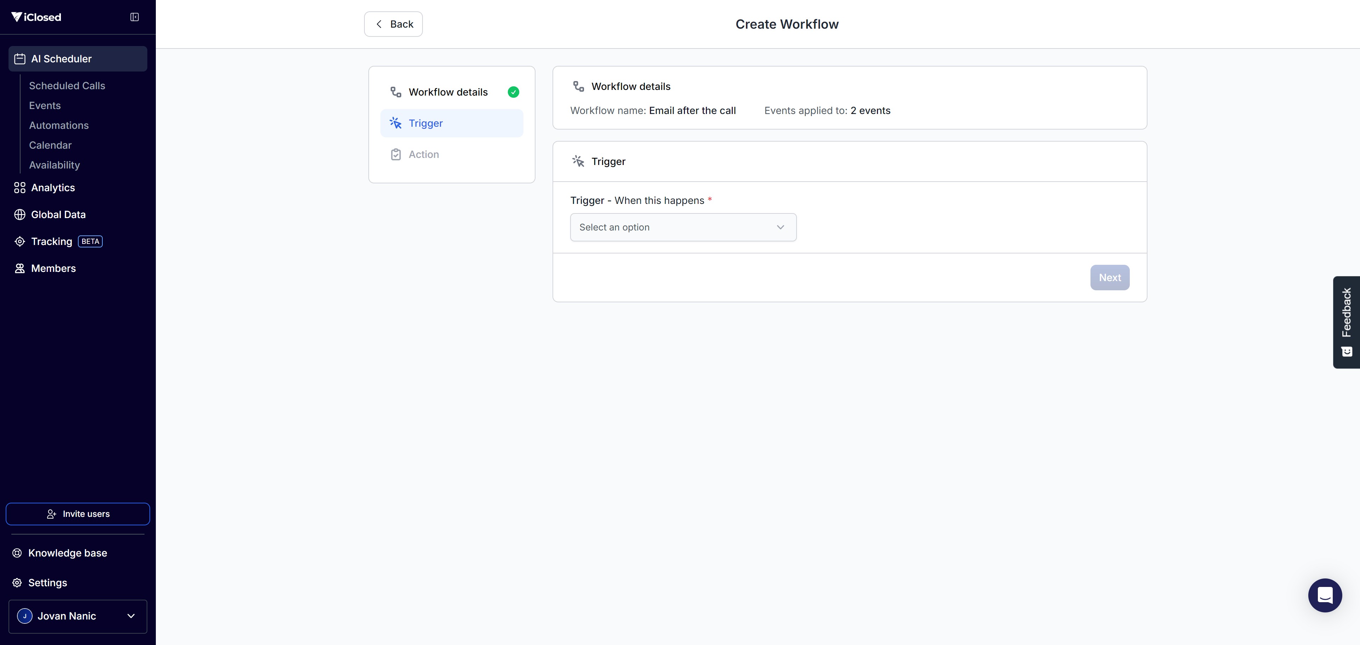
Task: Select the Action step
Action: coord(424,155)
